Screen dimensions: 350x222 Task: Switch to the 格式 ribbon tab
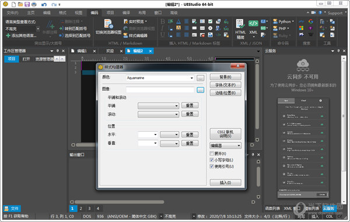[x=62, y=13]
